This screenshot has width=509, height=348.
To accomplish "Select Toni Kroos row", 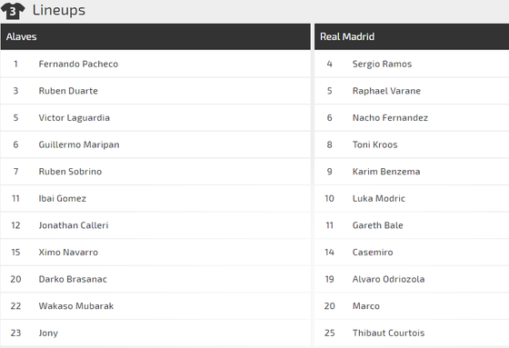I will coord(412,144).
